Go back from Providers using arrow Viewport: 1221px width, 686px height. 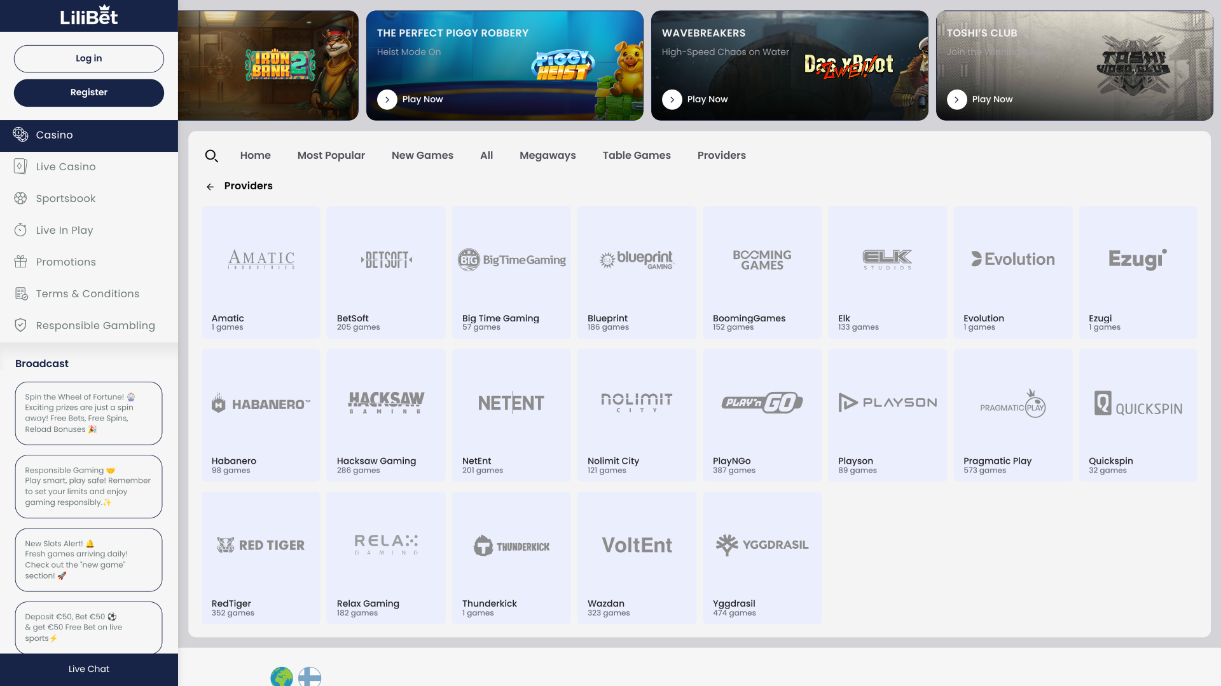tap(210, 186)
